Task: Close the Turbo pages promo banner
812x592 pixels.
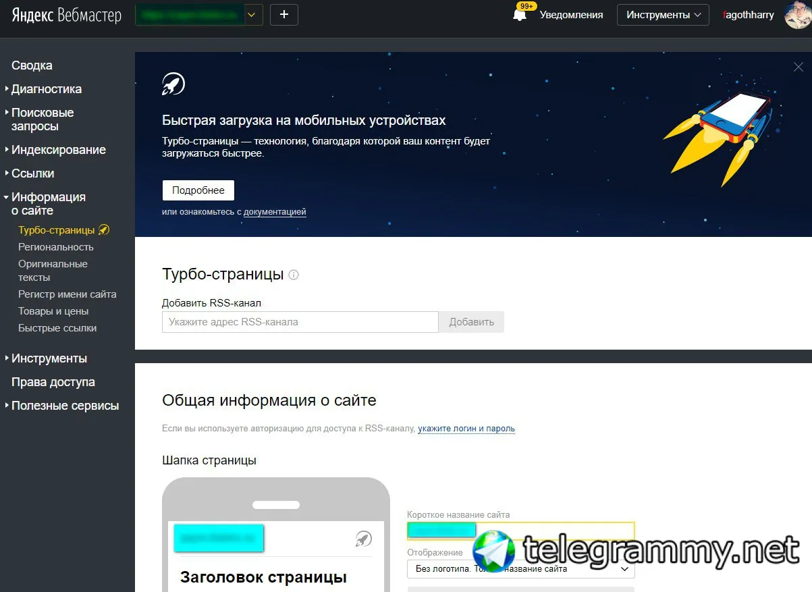Action: [x=799, y=67]
